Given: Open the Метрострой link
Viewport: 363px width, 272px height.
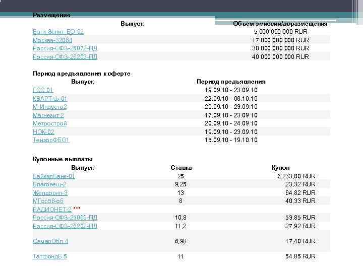Looking at the screenshot, I should [50, 123].
